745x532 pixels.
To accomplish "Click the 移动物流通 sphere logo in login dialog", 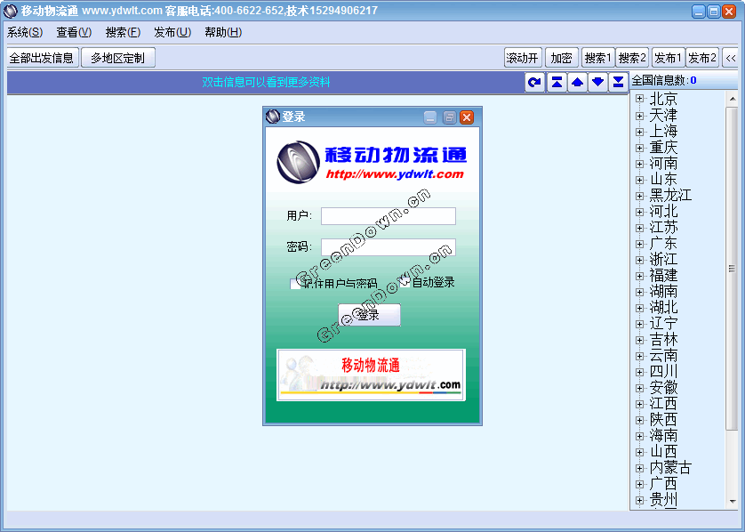I will point(299,162).
